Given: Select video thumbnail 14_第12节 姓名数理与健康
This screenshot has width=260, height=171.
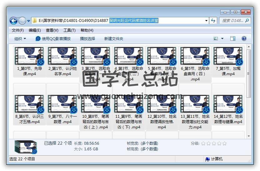Looking at the screenshot, I should pyautogui.click(x=228, y=104).
